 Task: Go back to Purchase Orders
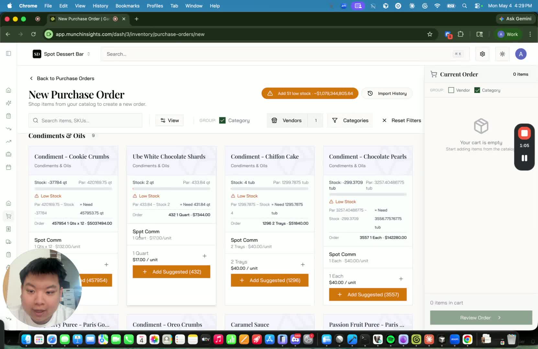[x=62, y=78]
